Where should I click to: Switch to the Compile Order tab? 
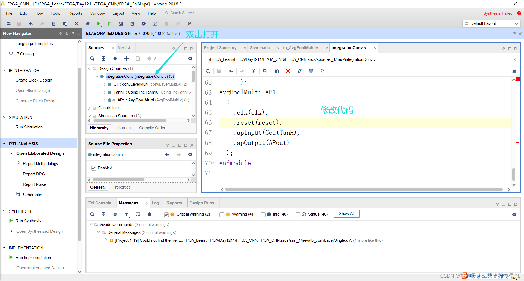pos(152,128)
